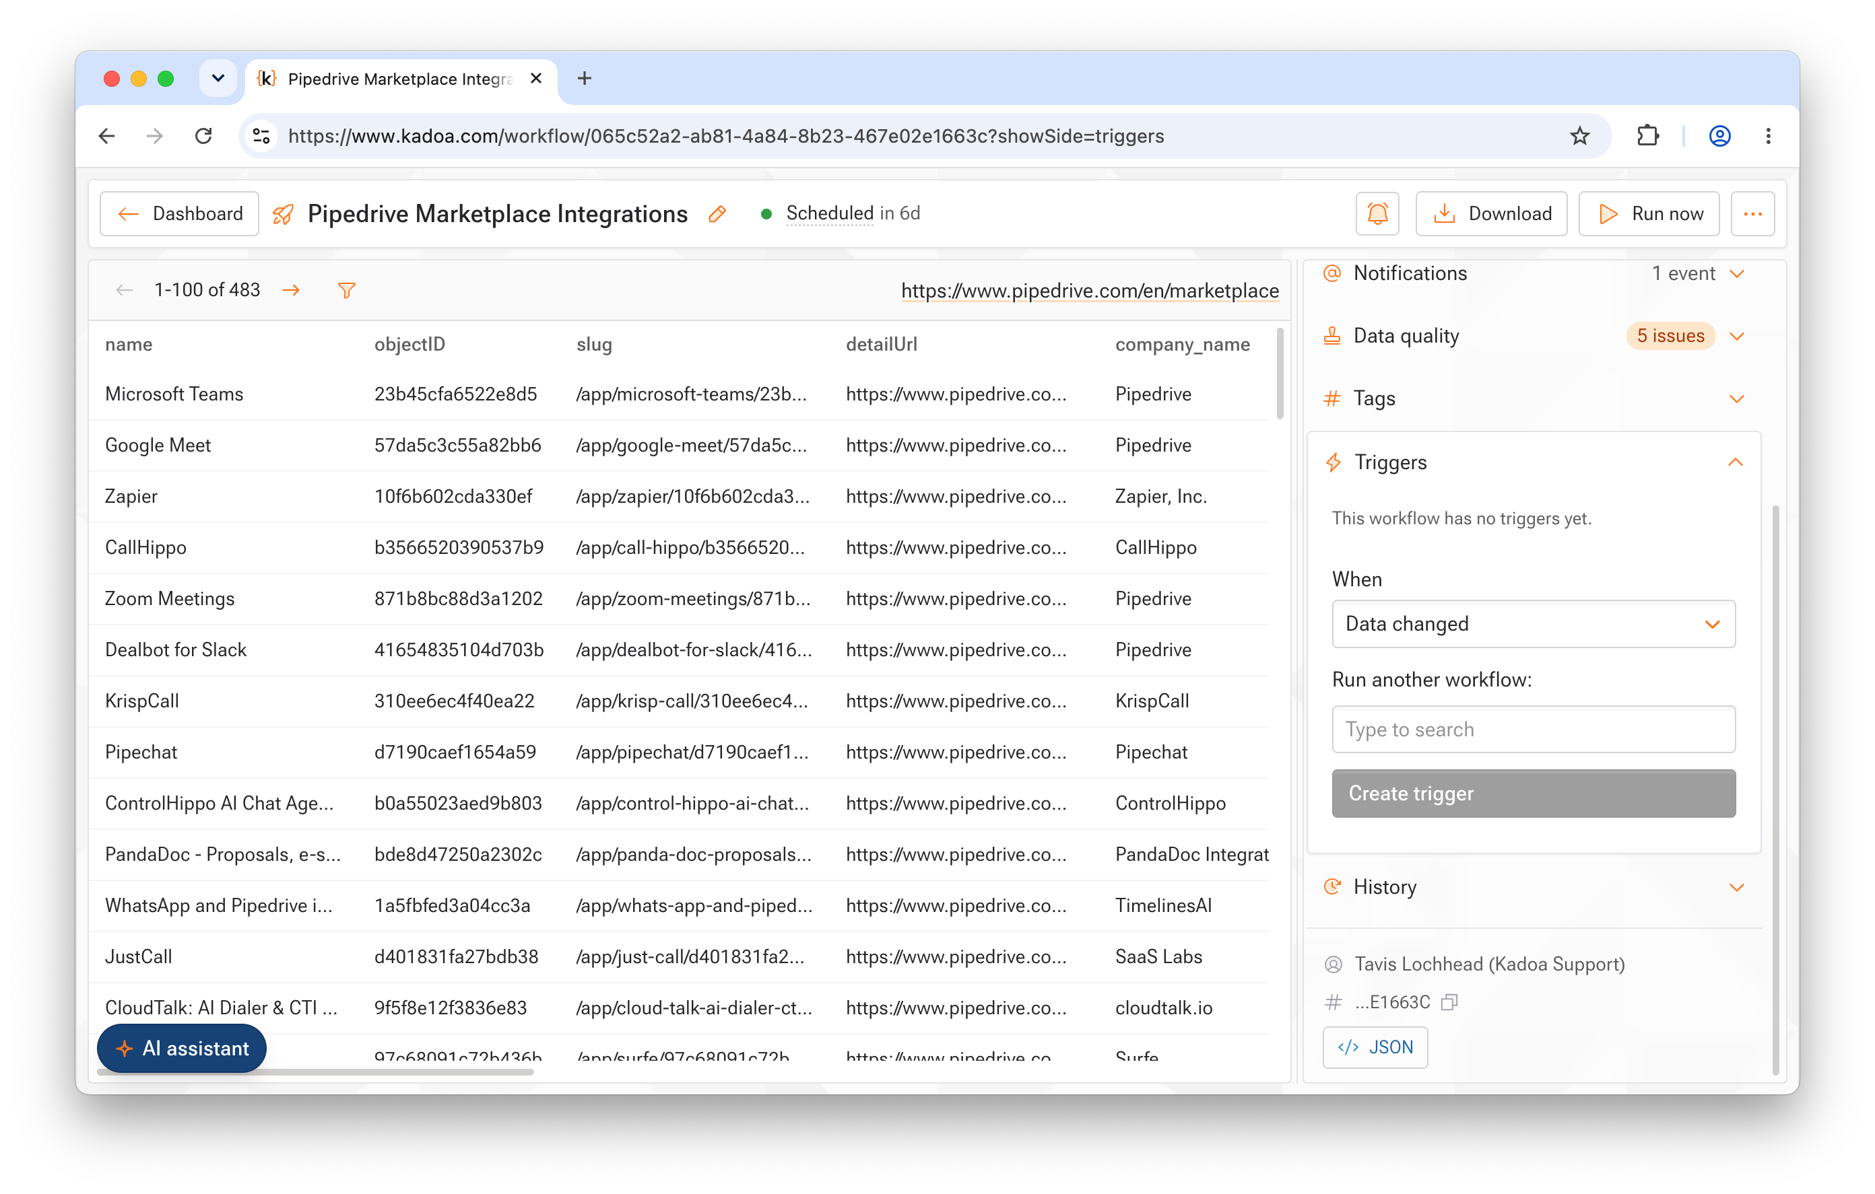Collapse the Triggers section
Viewport: 1875px width, 1194px height.
[1735, 462]
